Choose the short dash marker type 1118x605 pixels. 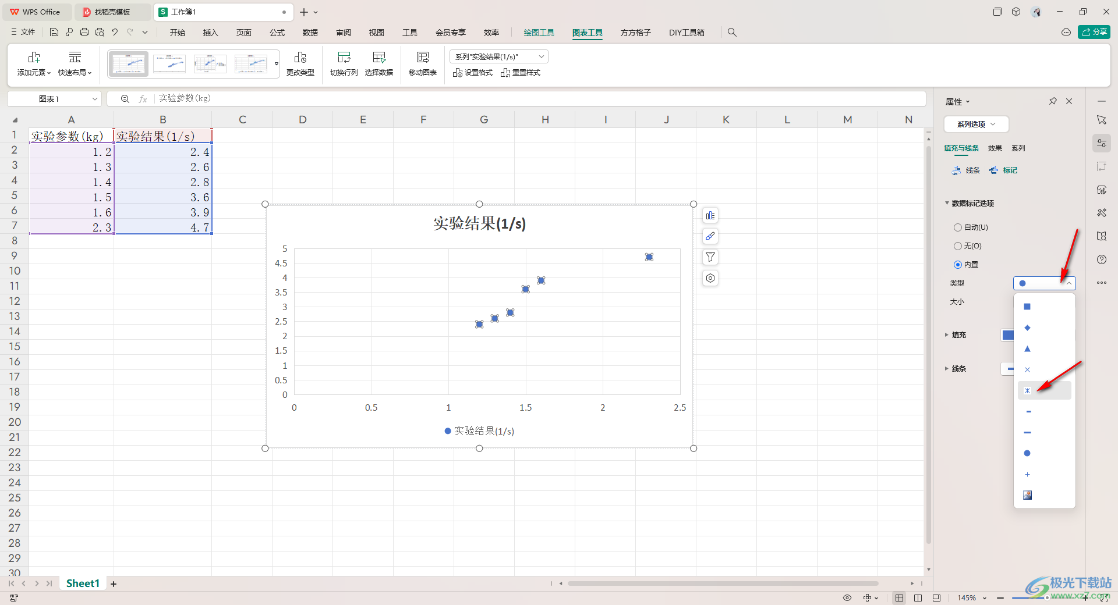1028,411
